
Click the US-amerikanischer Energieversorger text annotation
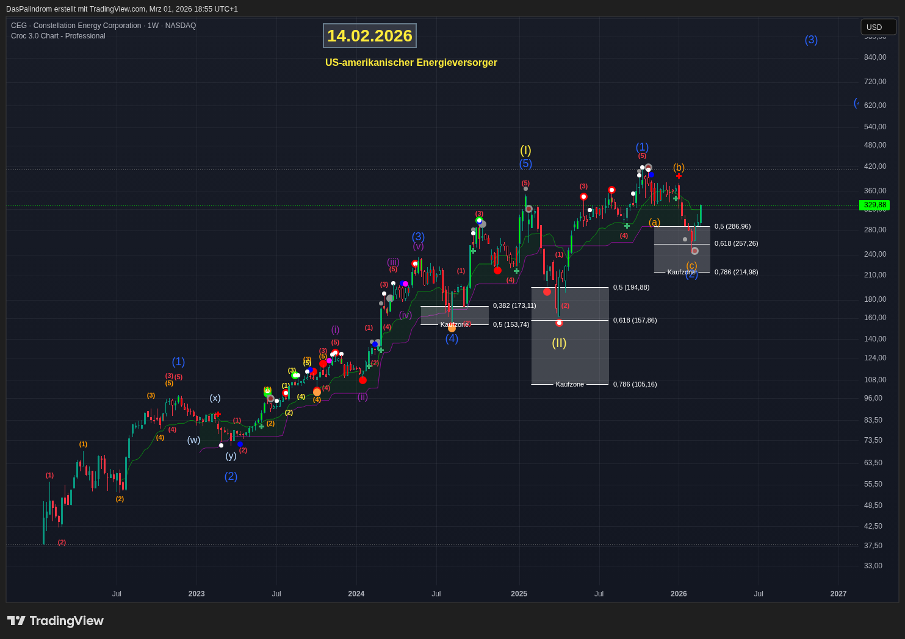point(411,62)
